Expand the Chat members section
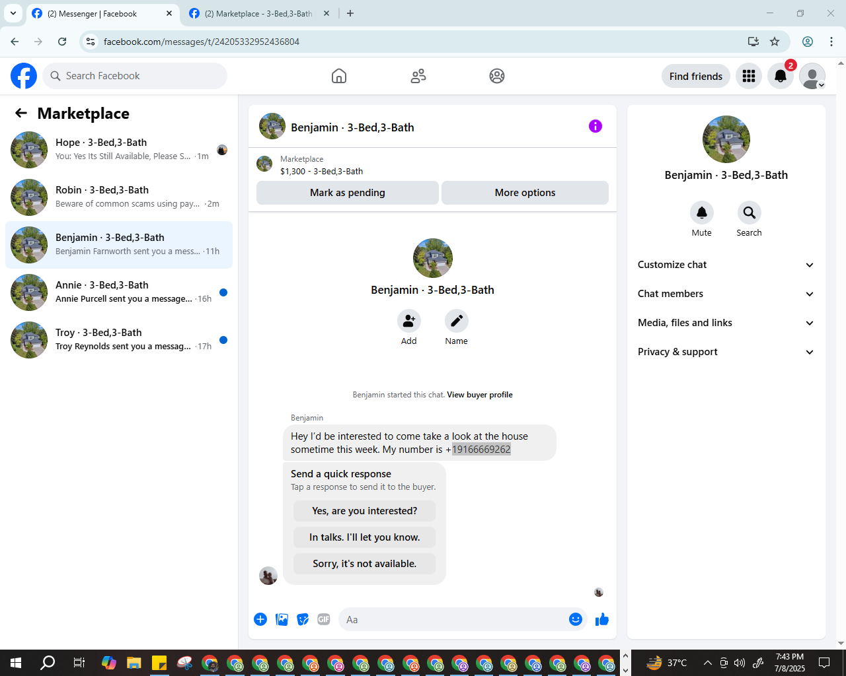The image size is (846, 676). (x=726, y=294)
